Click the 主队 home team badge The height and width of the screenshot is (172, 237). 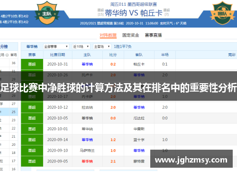tap(47, 13)
